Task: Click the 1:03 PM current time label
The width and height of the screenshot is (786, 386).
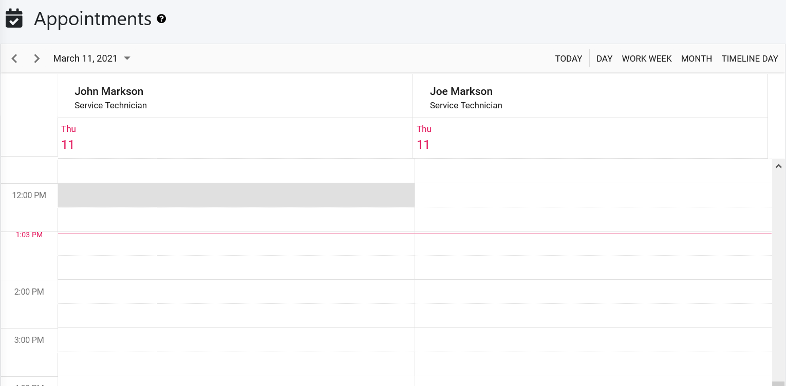Action: (29, 235)
